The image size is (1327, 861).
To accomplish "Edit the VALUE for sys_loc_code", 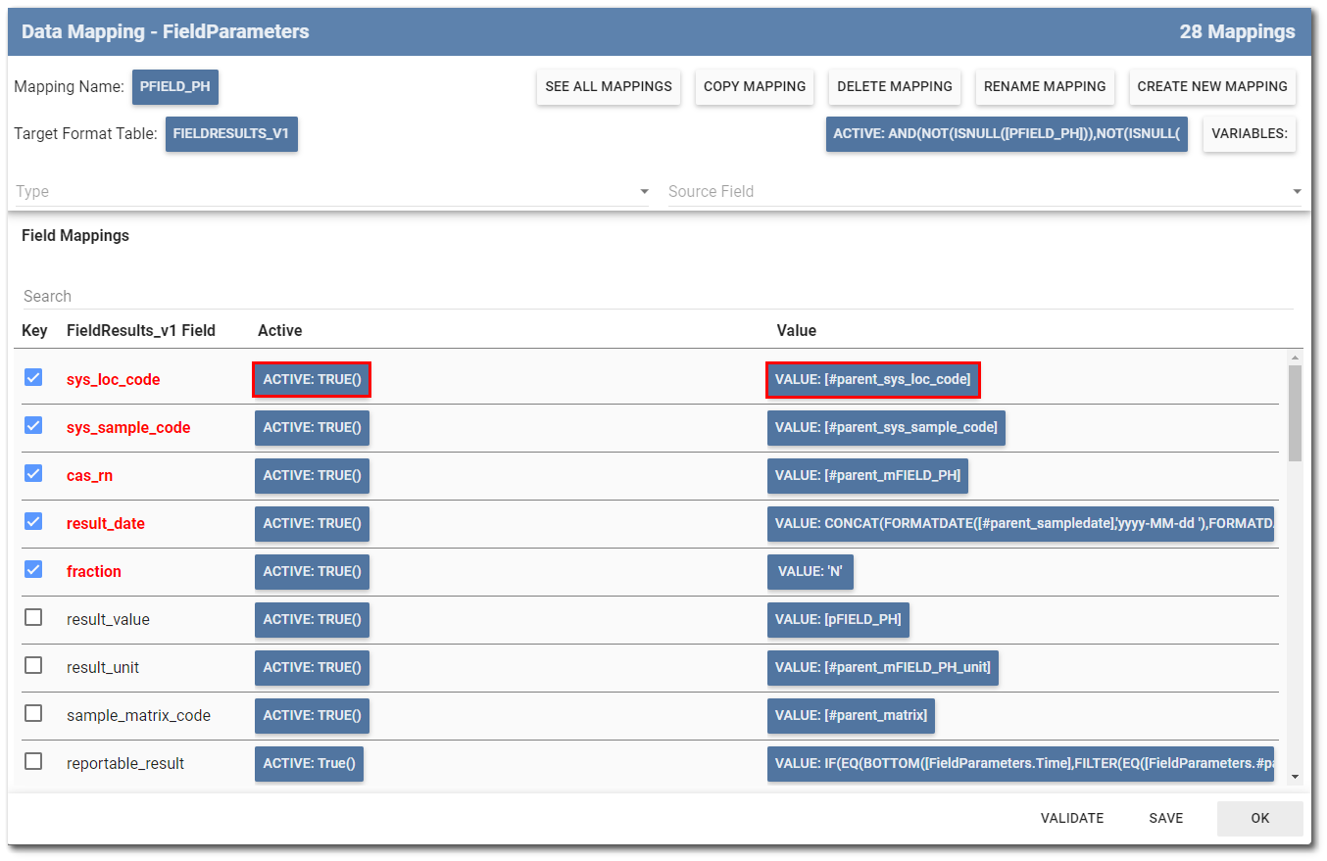I will point(872,379).
